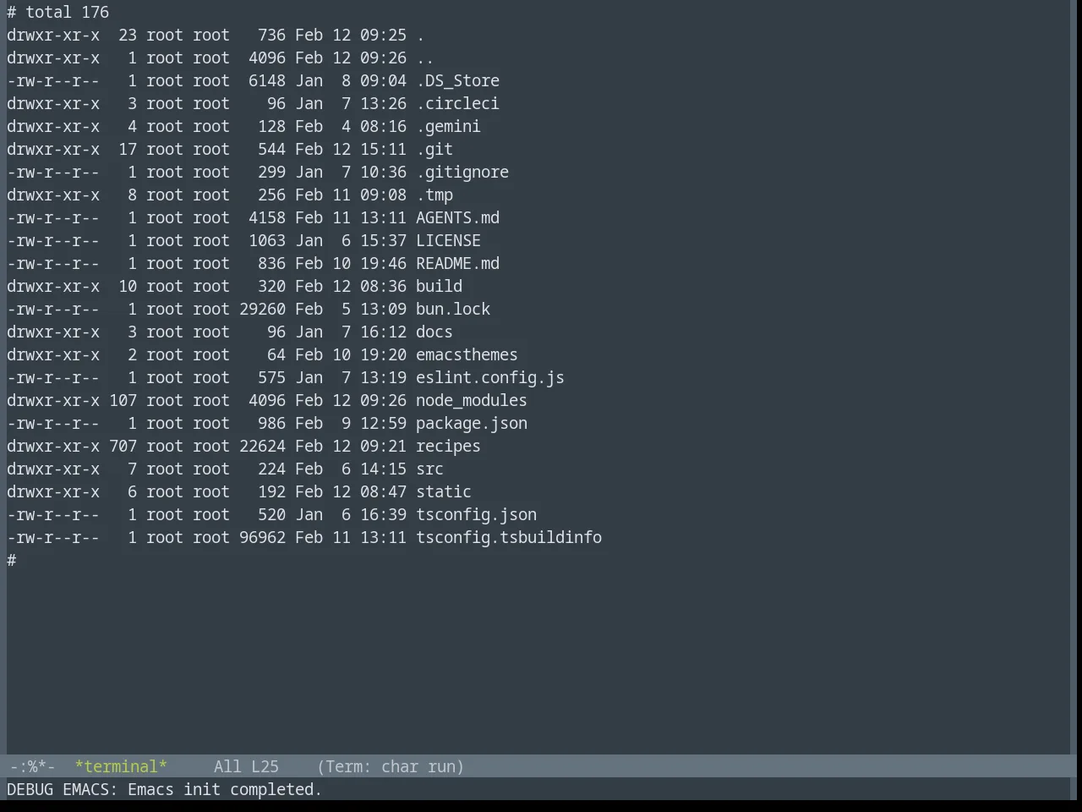The image size is (1082, 812).
Task: Click eslint.config.js in the listing
Action: point(490,377)
